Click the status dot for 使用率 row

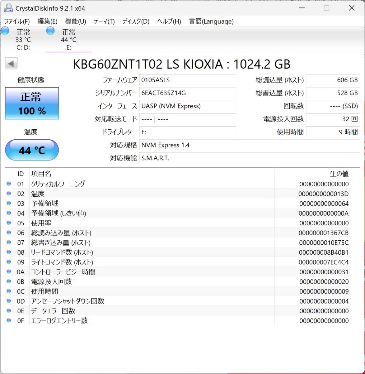pyautogui.click(x=9, y=223)
